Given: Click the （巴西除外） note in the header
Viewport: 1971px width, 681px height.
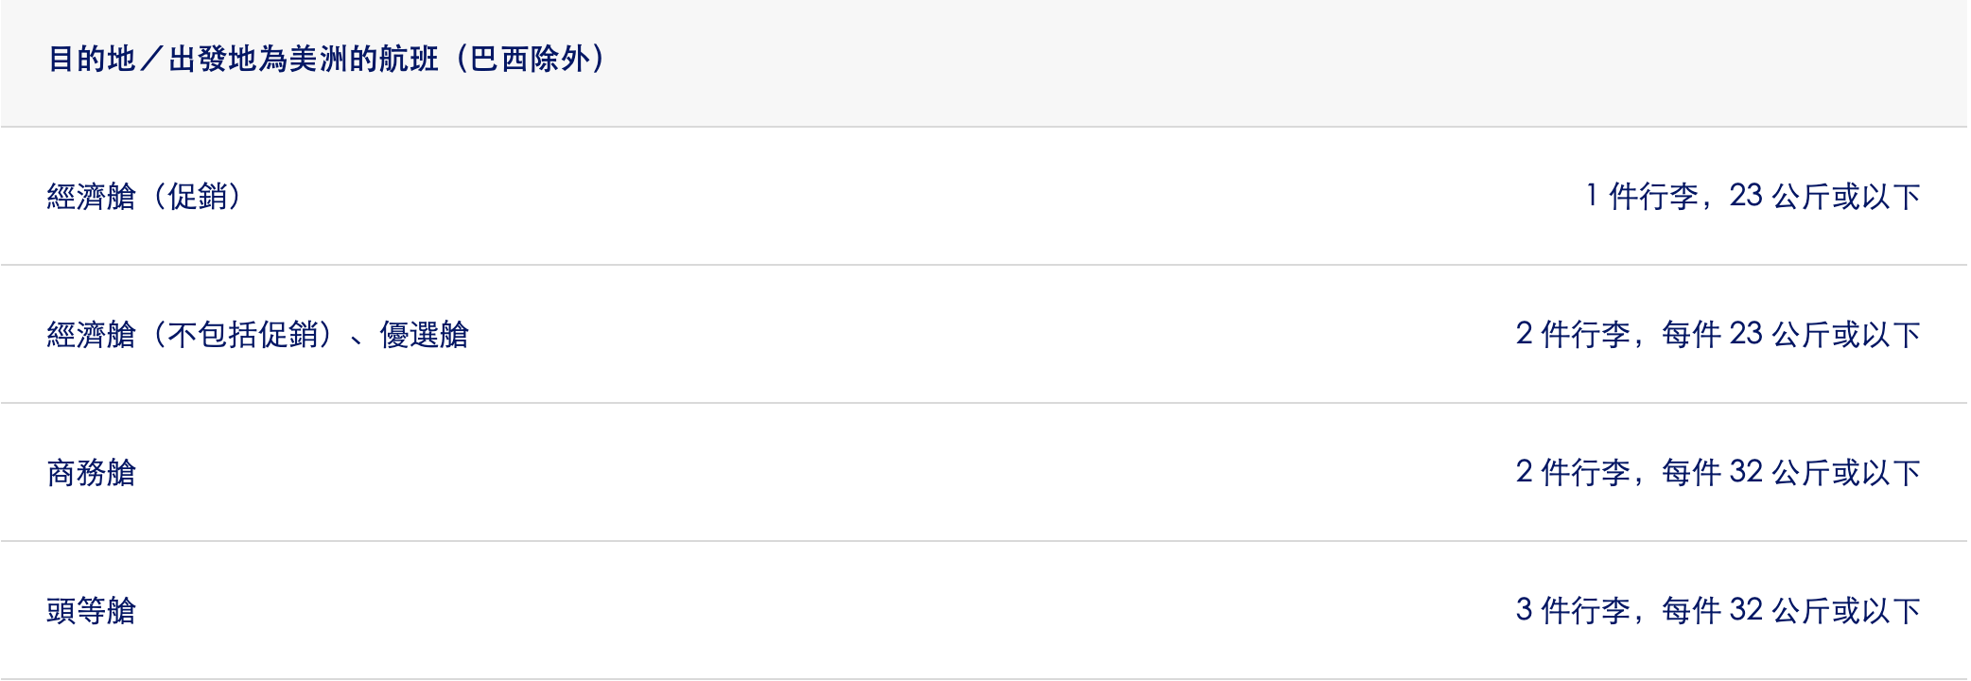Looking at the screenshot, I should point(530,60).
